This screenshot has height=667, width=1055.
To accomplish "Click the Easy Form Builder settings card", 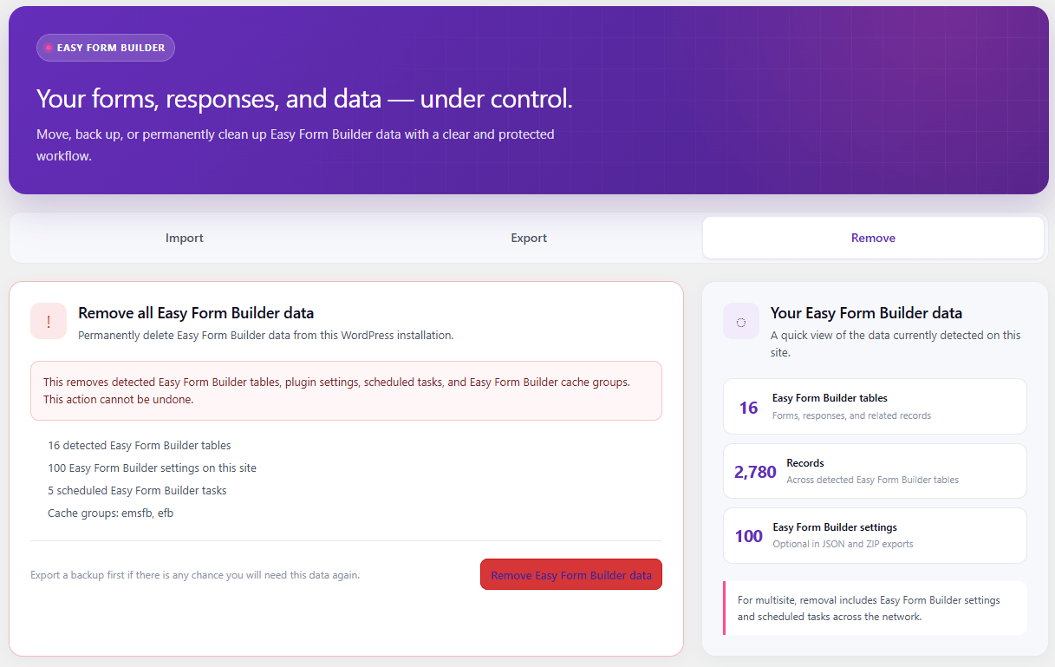I will coord(875,535).
